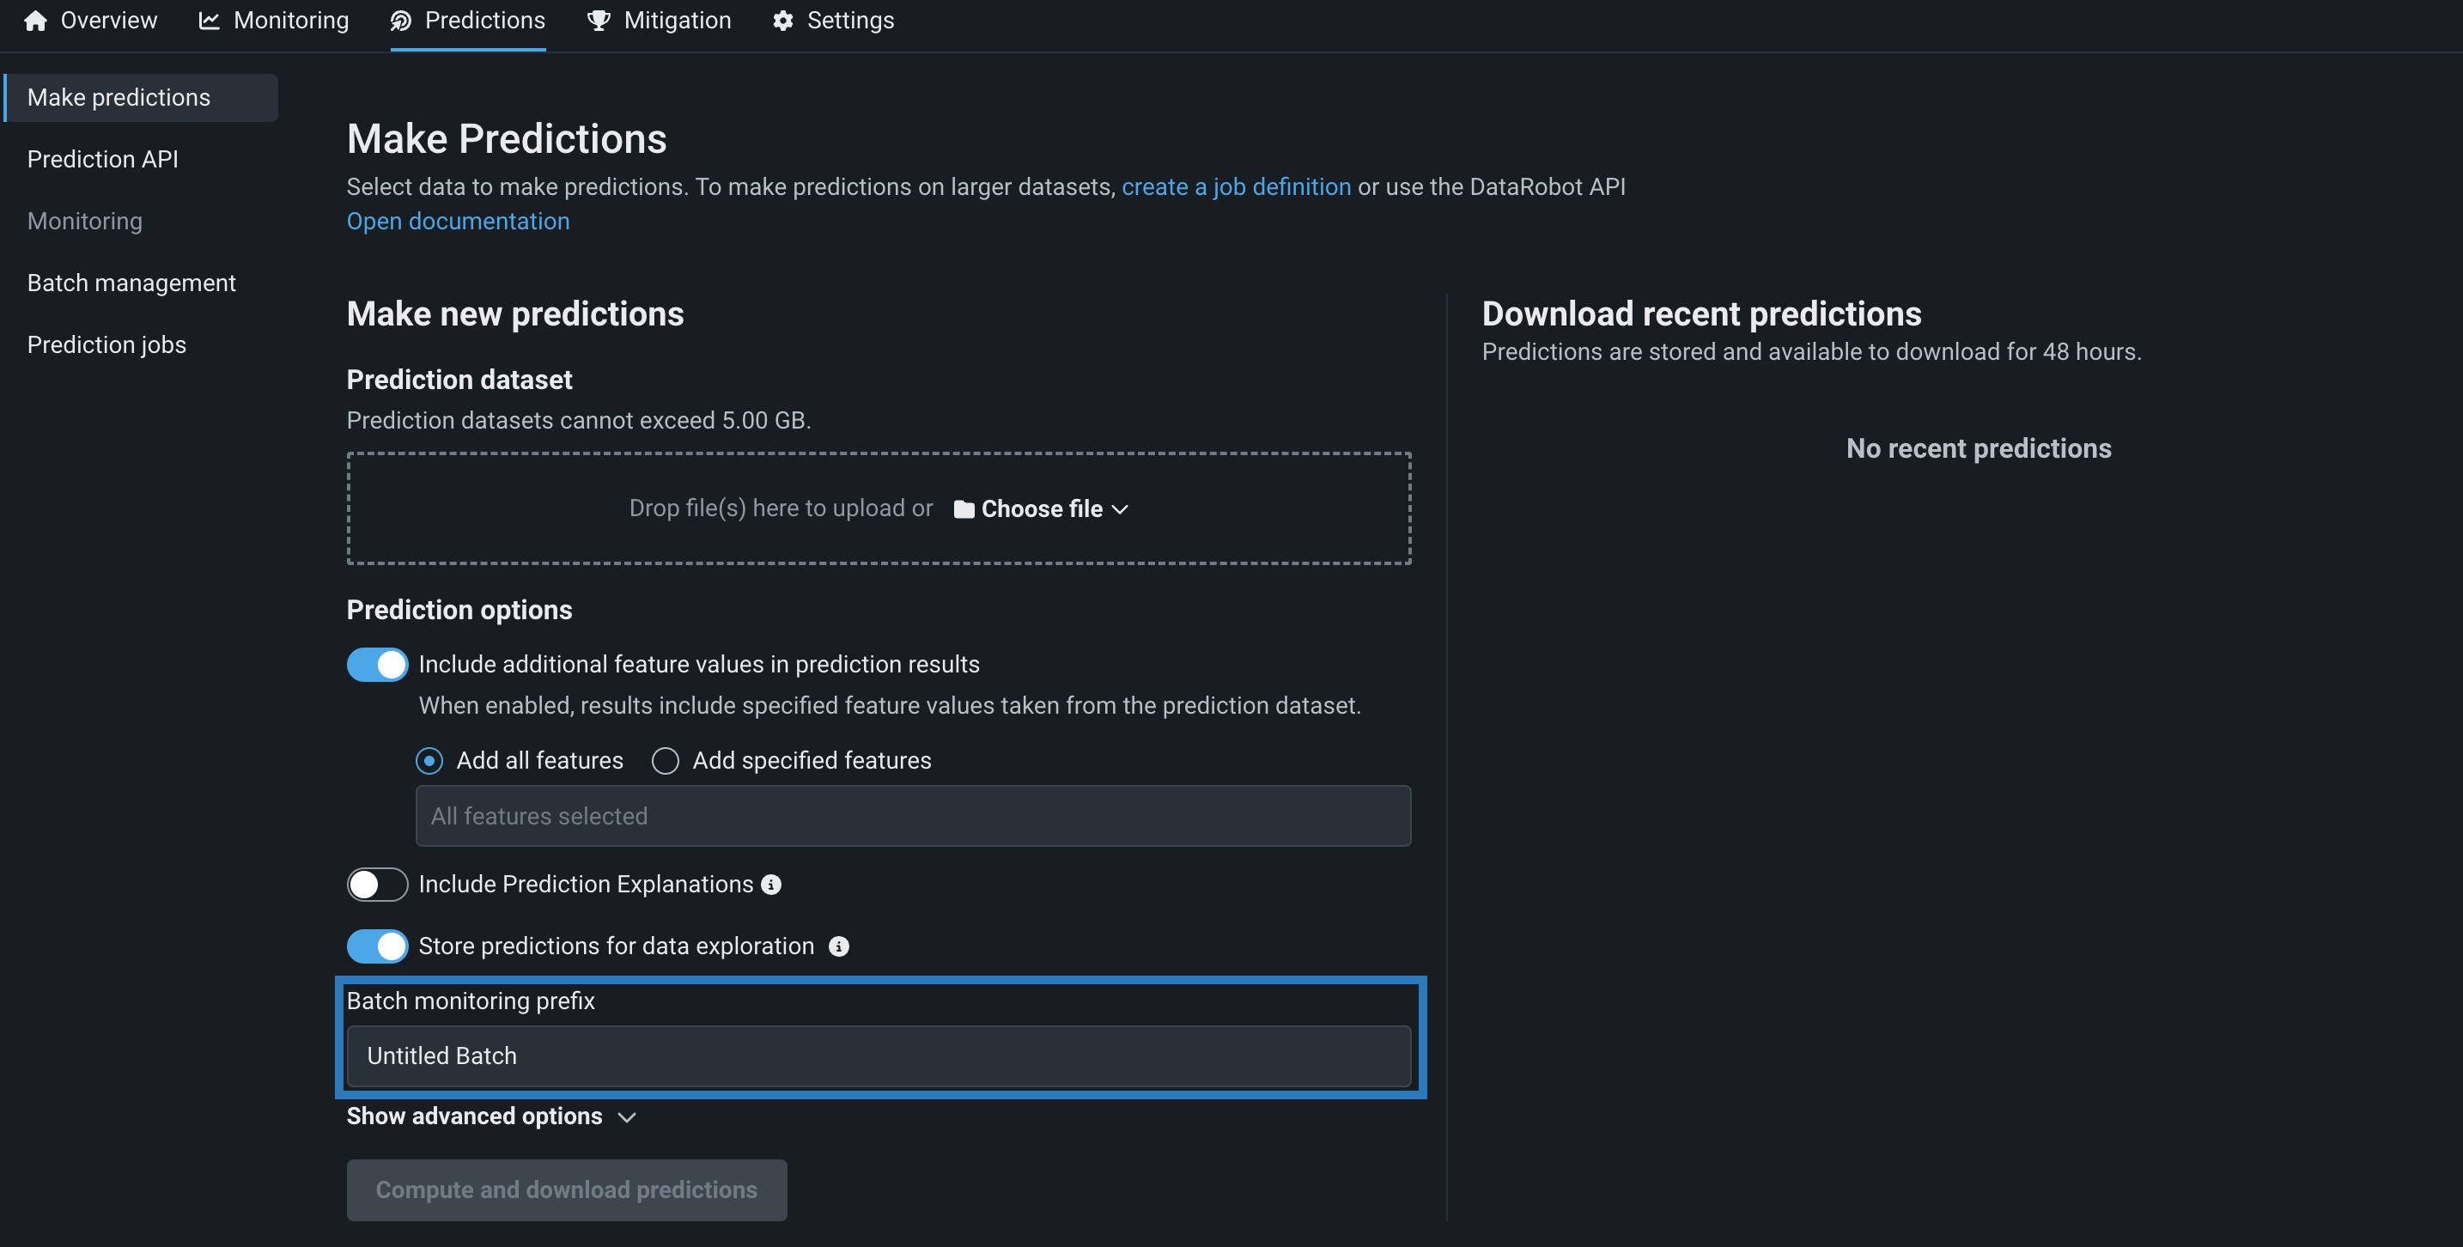
Task: Click the folder icon beside Choose file
Action: pos(964,509)
